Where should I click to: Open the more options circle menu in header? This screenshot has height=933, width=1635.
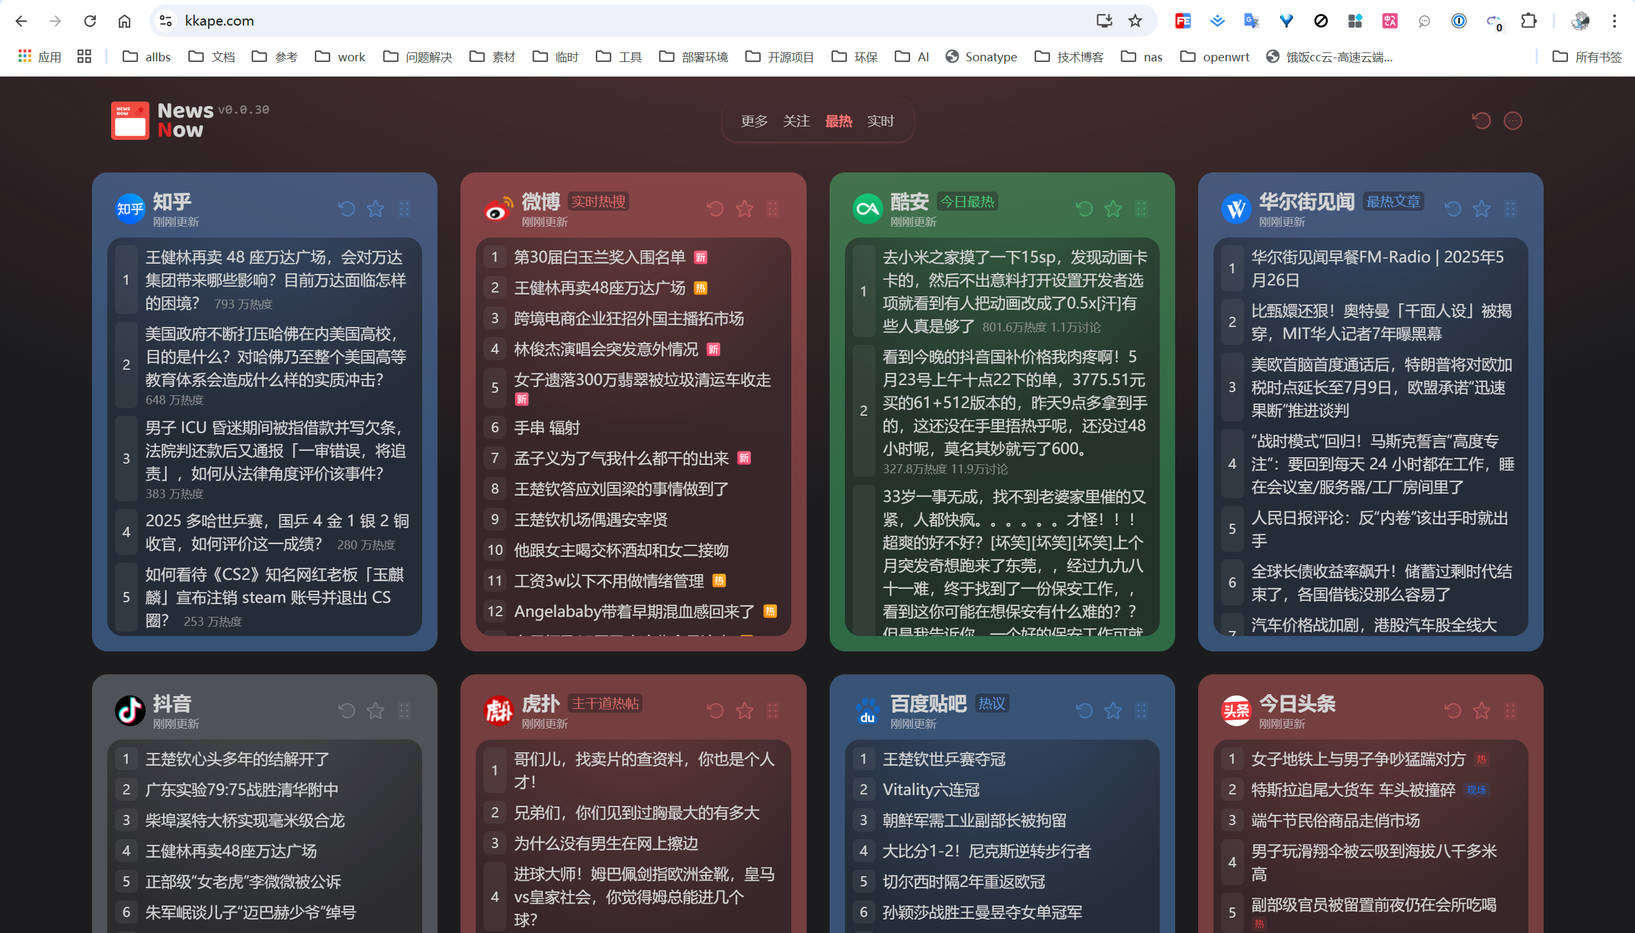[x=1512, y=121]
